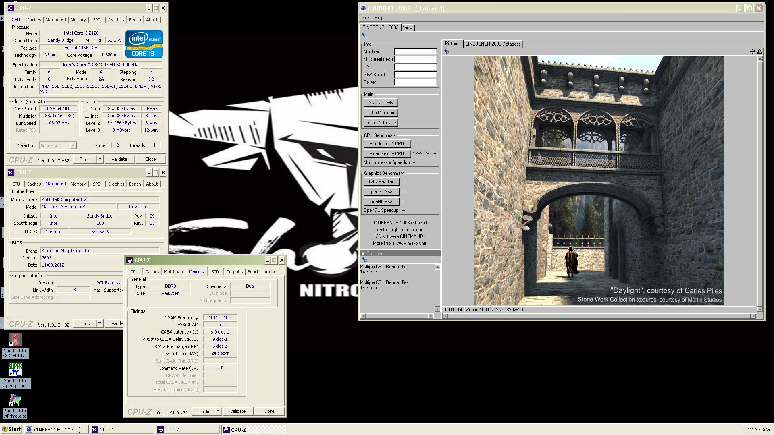Open the Windows Start menu
The height and width of the screenshot is (435, 774).
[x=11, y=429]
